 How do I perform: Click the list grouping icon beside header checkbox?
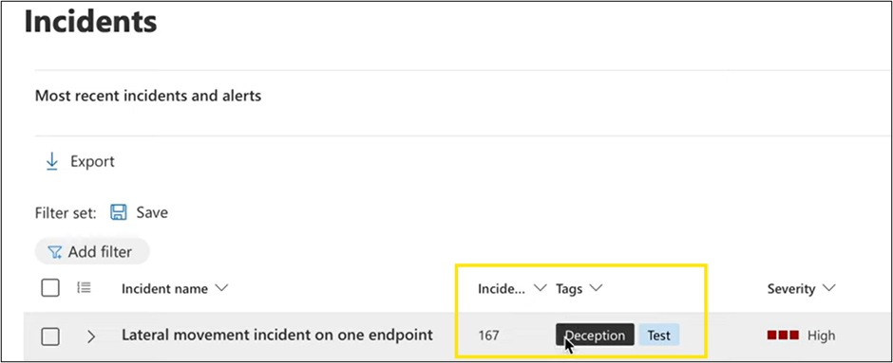[x=84, y=288]
